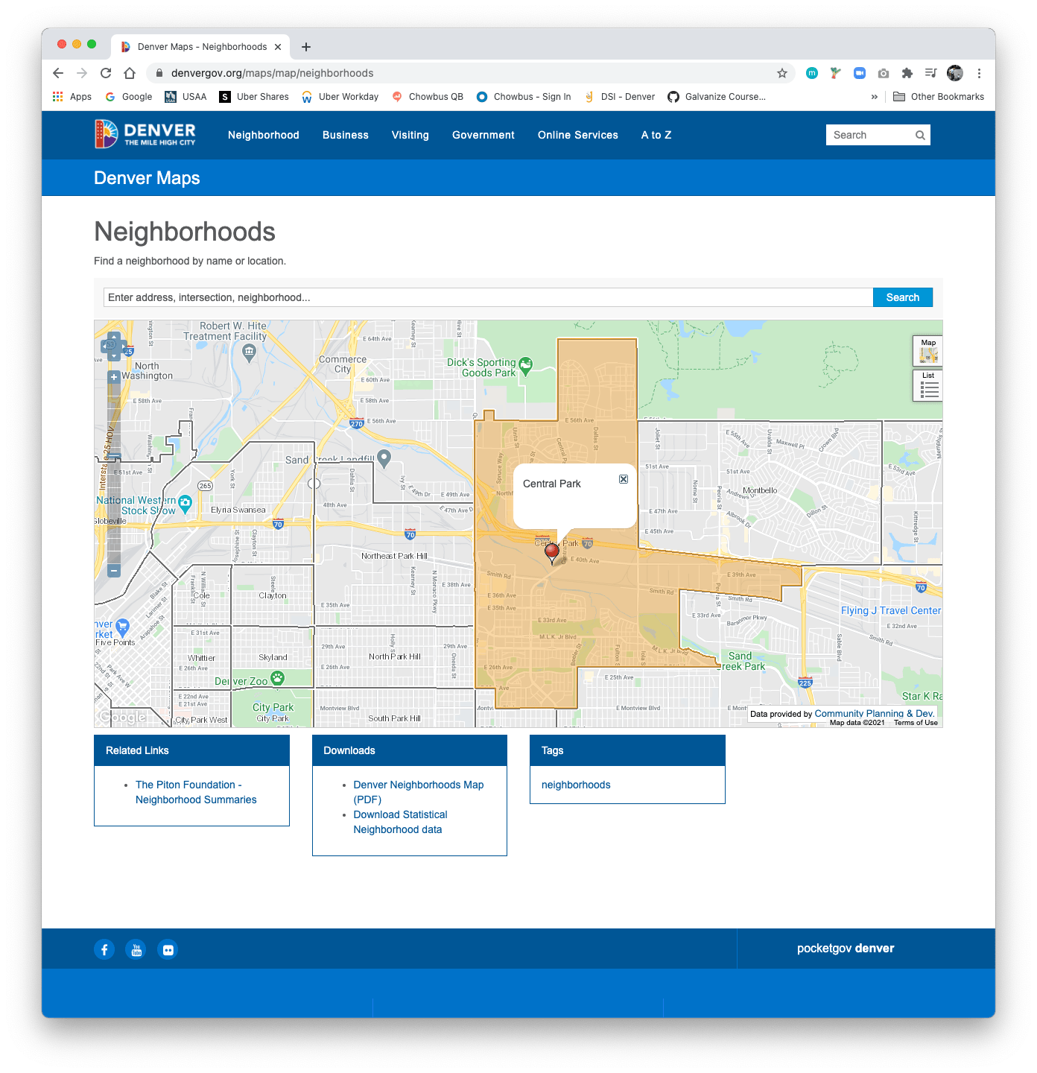Click the magnifier icon in header search

921,135
